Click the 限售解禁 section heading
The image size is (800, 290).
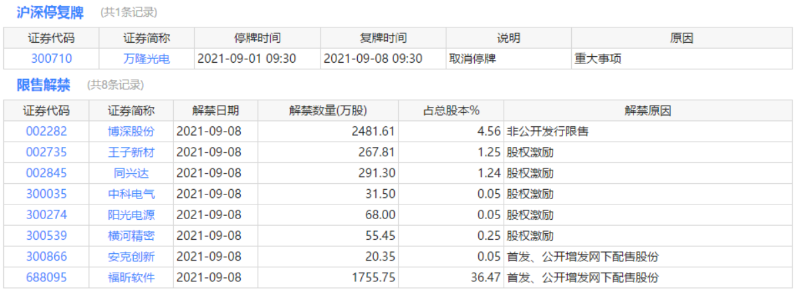pyautogui.click(x=43, y=85)
